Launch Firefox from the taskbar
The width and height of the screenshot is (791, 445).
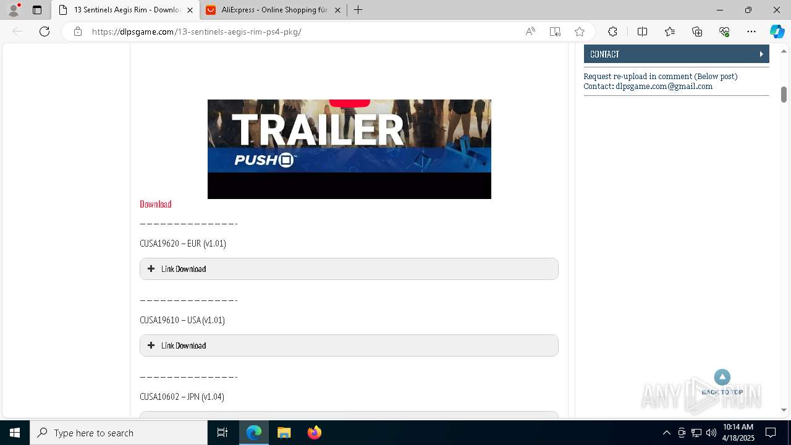(315, 433)
